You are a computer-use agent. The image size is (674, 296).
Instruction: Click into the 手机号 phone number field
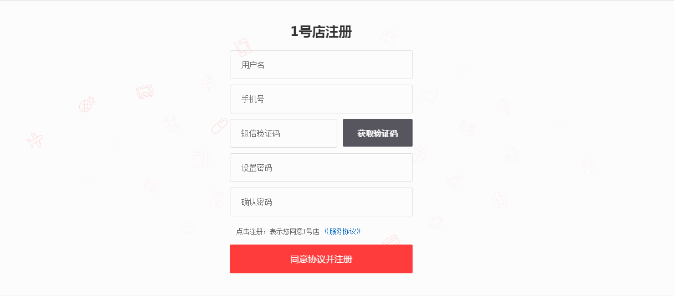pos(321,99)
